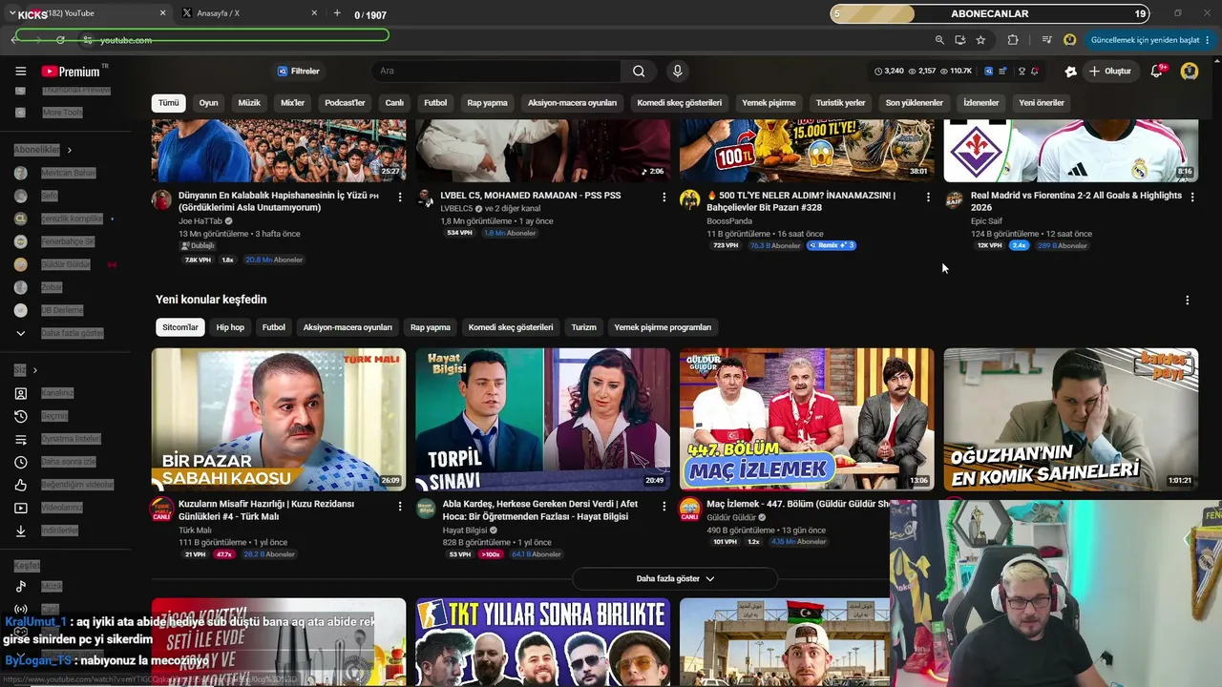Select the Canlı category chip
1222x687 pixels.
(394, 102)
